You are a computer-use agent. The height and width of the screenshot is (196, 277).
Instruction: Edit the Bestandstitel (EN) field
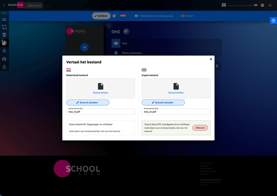(176, 112)
